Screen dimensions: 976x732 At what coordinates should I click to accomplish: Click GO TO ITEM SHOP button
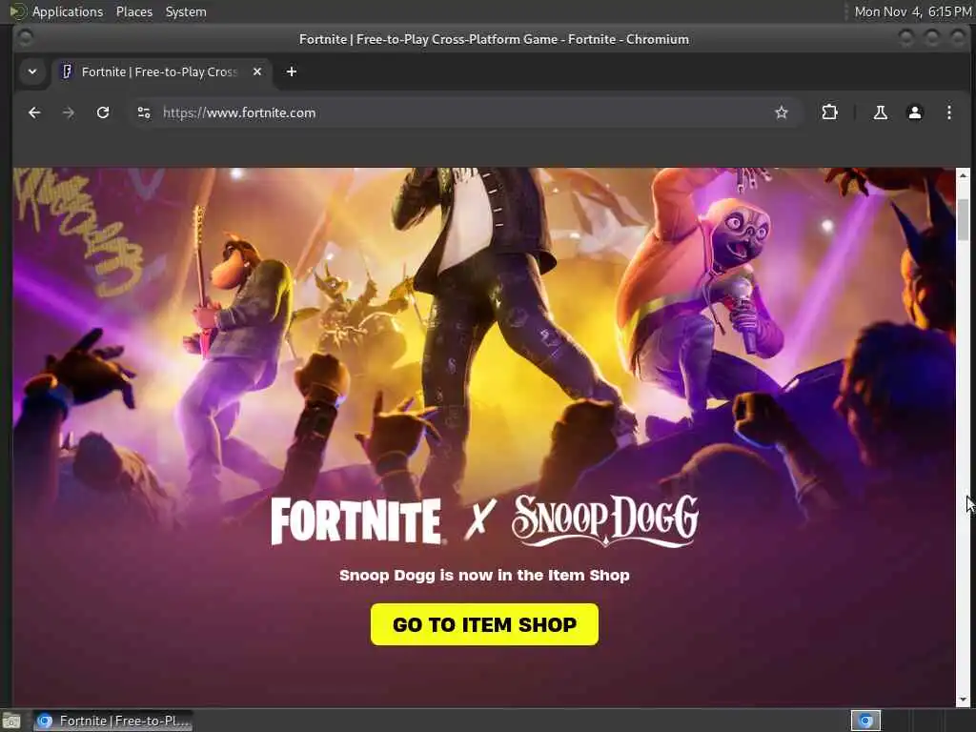(484, 624)
